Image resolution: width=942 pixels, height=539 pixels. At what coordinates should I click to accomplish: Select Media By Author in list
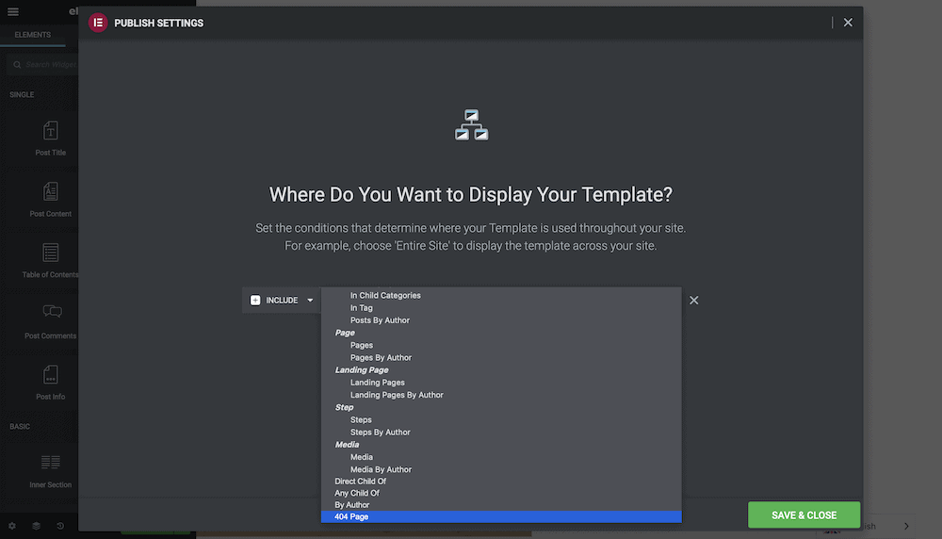(x=381, y=469)
